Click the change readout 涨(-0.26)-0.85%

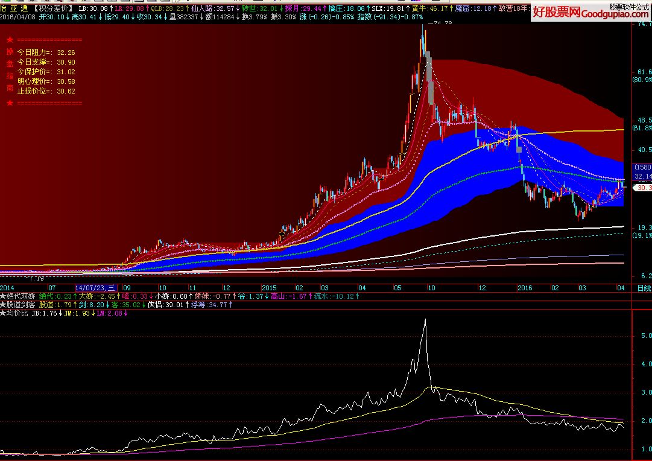click(326, 17)
